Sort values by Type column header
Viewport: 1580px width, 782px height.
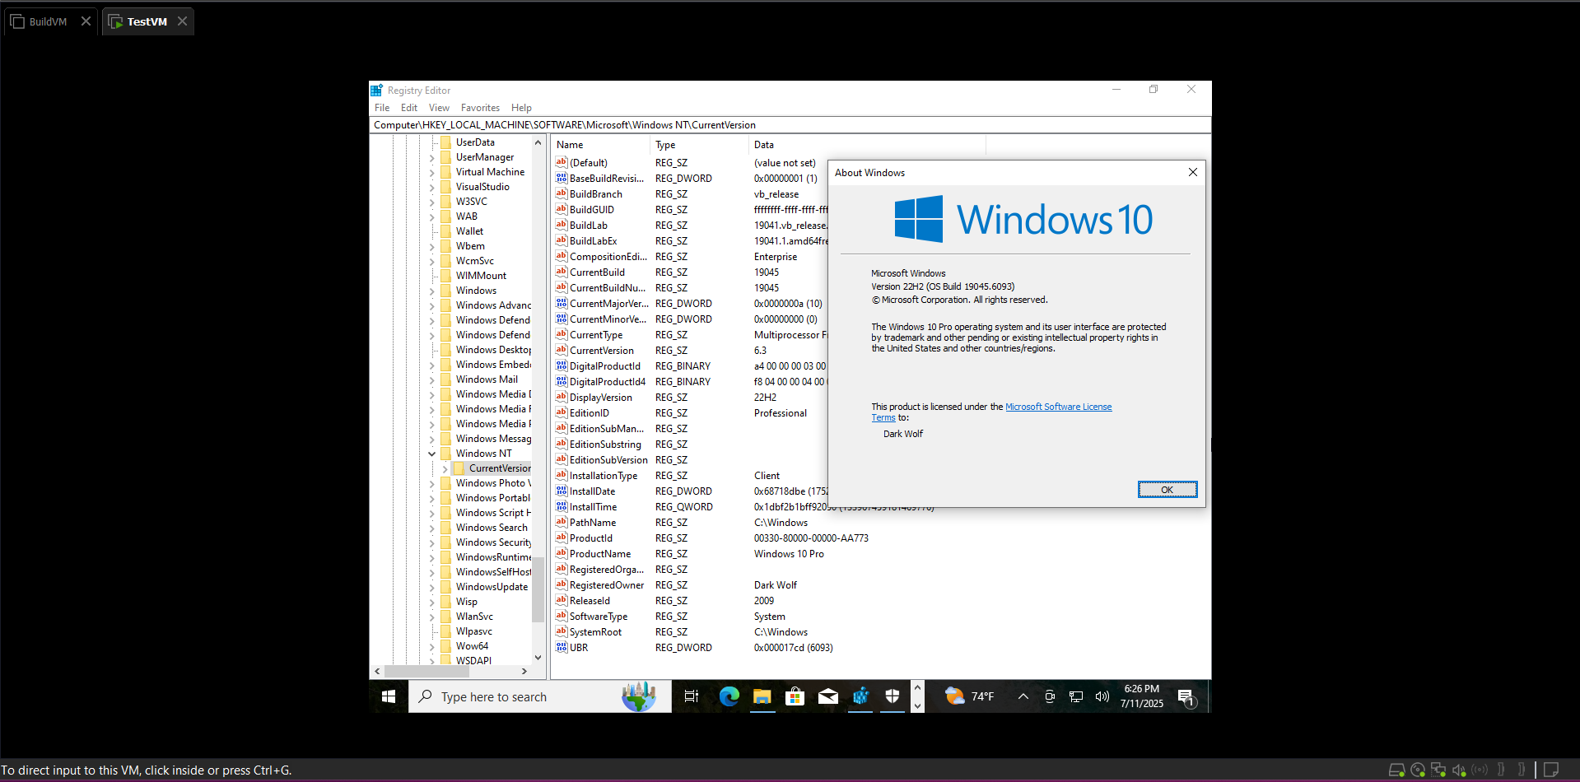tap(700, 145)
